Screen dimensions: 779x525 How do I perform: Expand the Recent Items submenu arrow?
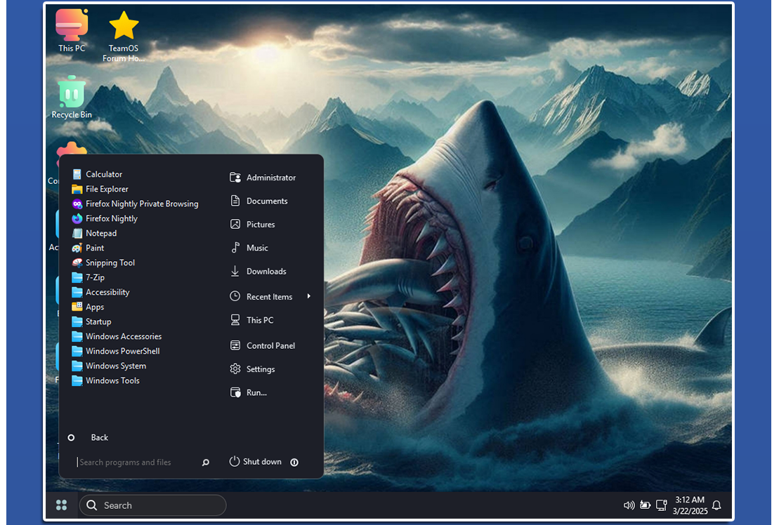coord(308,296)
